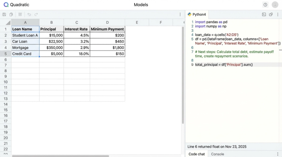Redo the last action
The width and height of the screenshot is (282, 157).
(36, 14)
